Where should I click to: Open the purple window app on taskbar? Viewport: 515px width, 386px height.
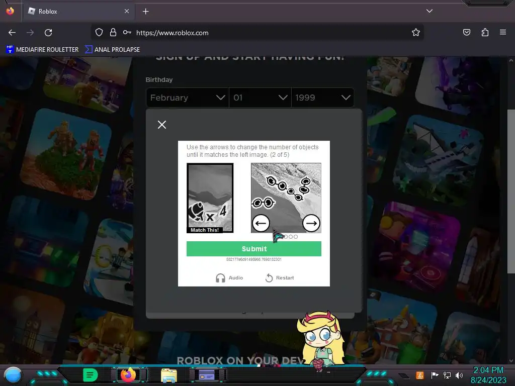click(207, 375)
